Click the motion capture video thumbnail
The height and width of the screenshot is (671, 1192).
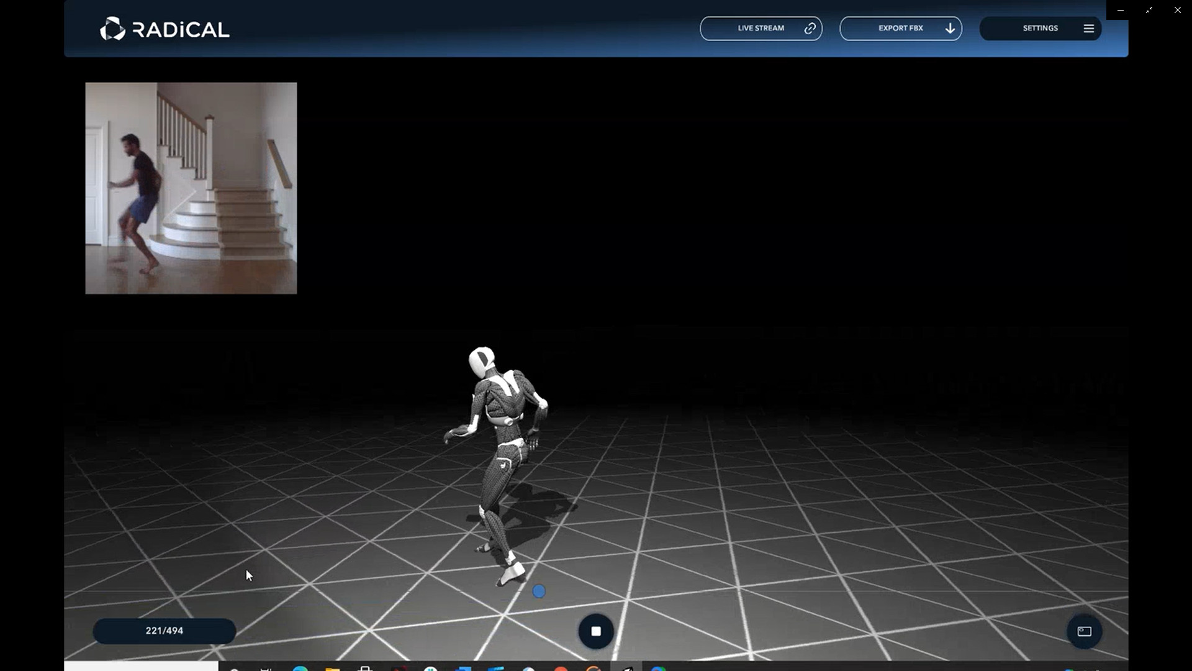click(x=191, y=188)
